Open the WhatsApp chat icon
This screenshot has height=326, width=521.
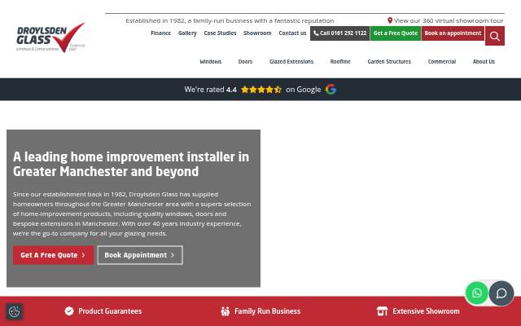coord(476,293)
